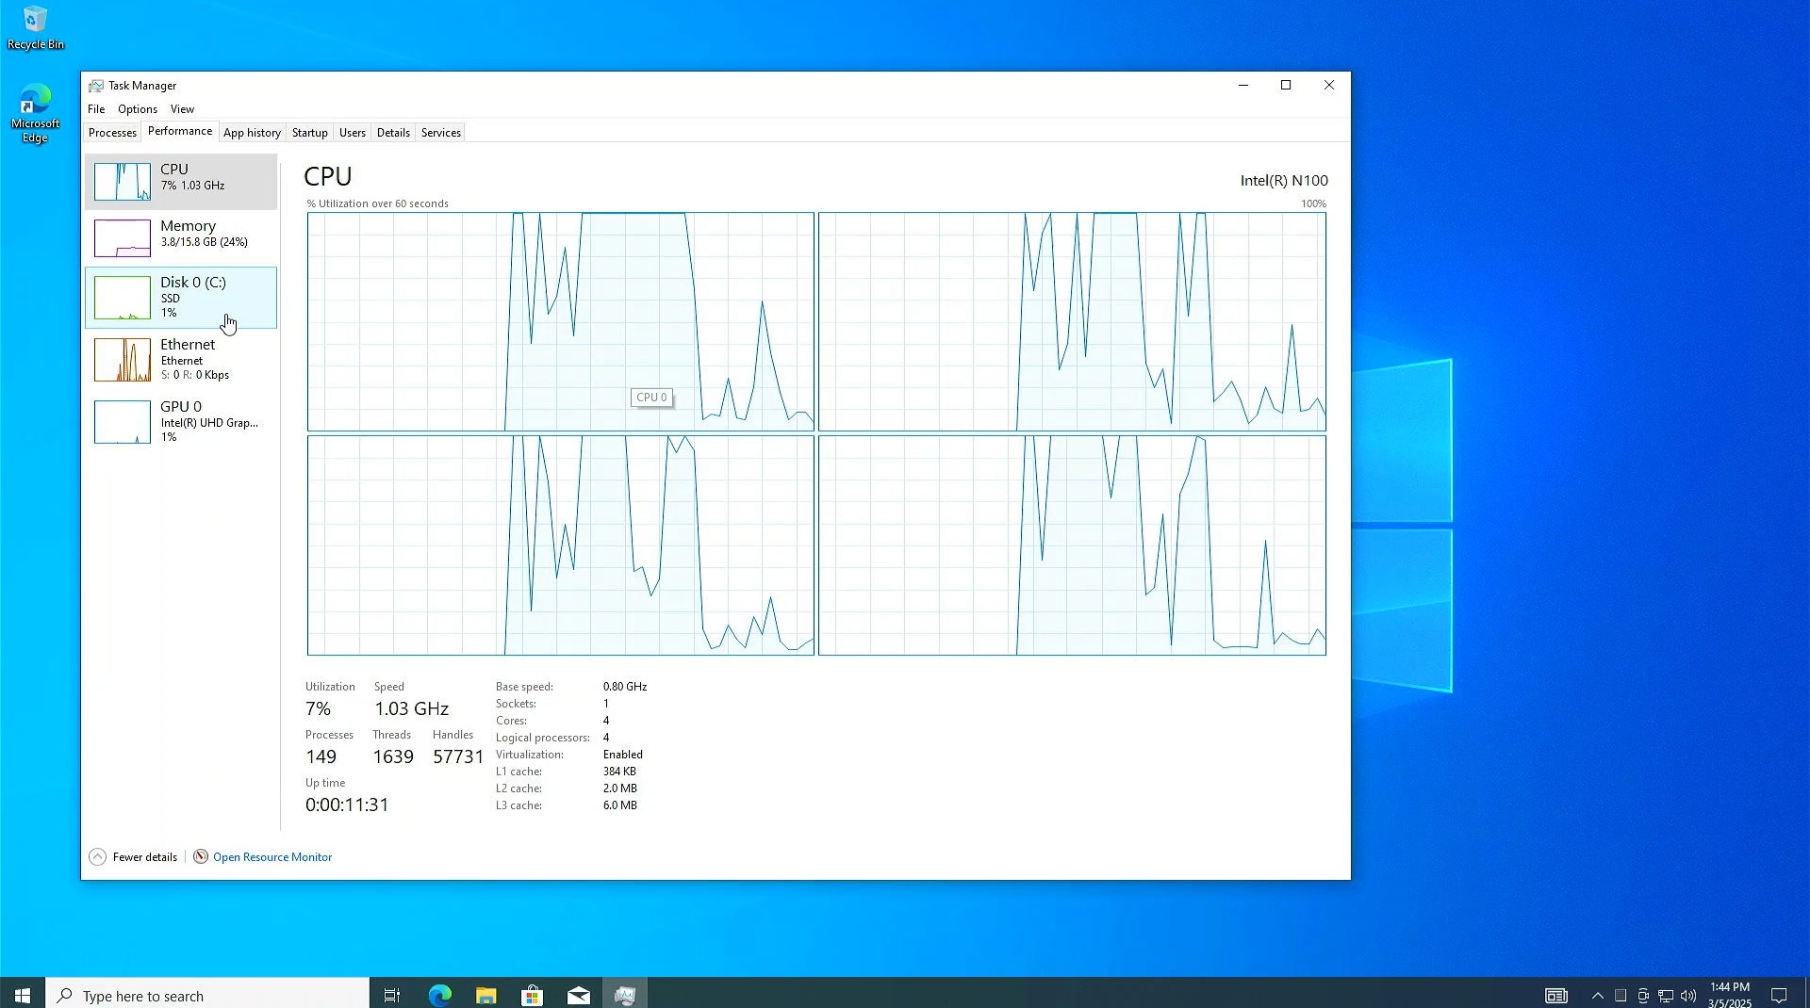Image resolution: width=1810 pixels, height=1008 pixels.
Task: Click the taskbar search magnifier icon
Action: pos(64,996)
